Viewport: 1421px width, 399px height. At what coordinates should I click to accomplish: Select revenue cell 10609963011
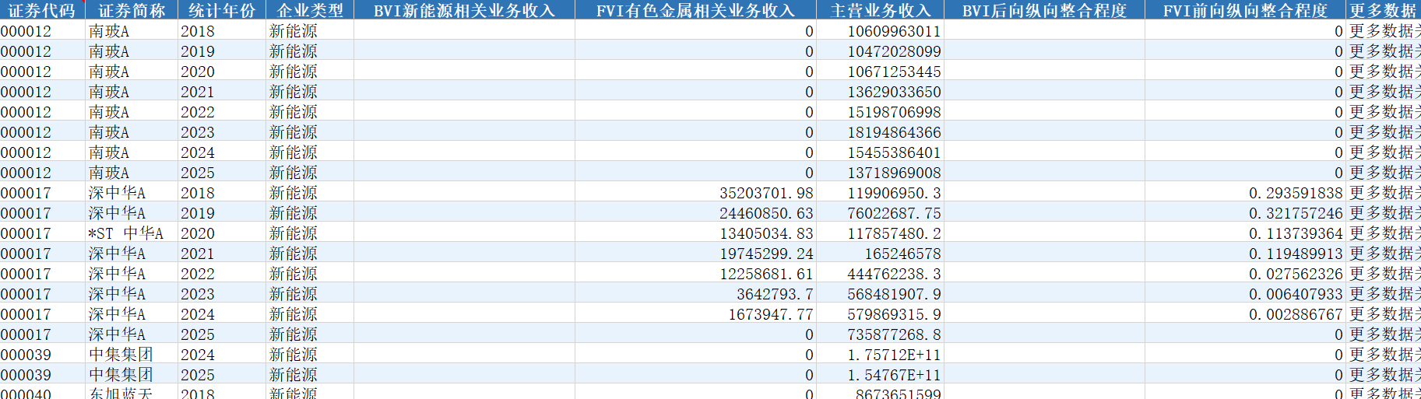tap(880, 31)
